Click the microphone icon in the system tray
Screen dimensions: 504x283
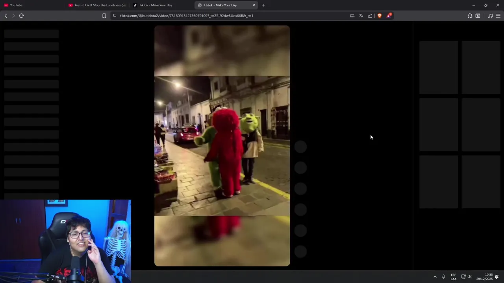pyautogui.click(x=444, y=277)
